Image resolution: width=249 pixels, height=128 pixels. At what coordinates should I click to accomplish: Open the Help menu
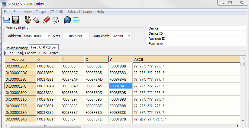pyautogui.click(x=100, y=12)
